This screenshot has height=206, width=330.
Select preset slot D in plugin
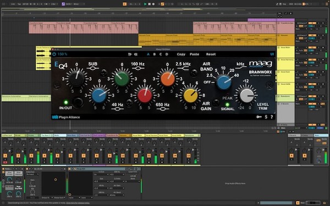(167, 54)
